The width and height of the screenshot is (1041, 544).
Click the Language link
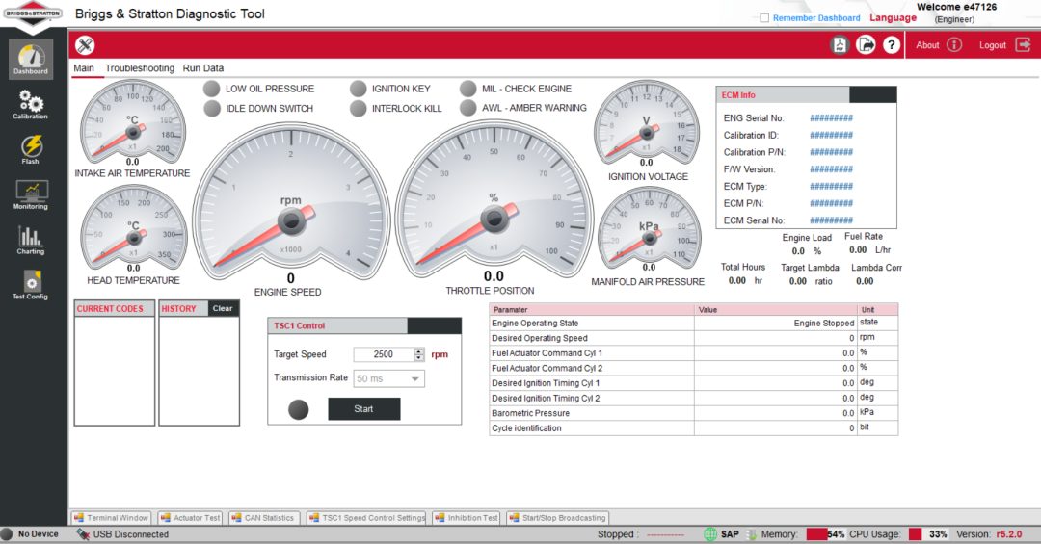point(893,18)
